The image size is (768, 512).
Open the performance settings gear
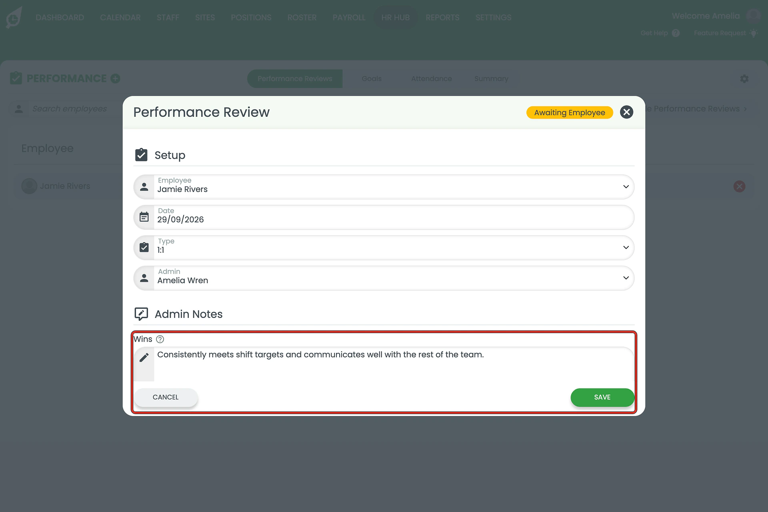coord(744,79)
